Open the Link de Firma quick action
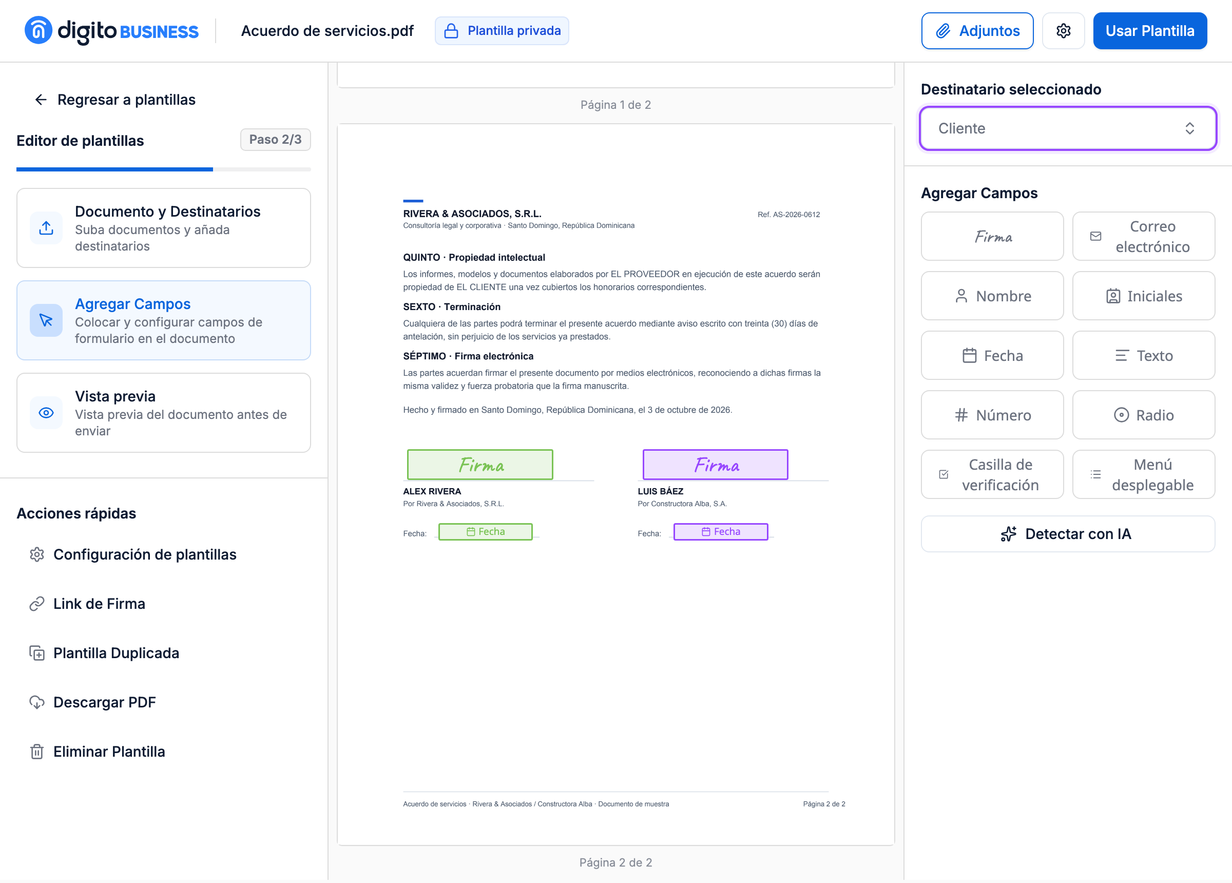The height and width of the screenshot is (883, 1232). click(99, 604)
